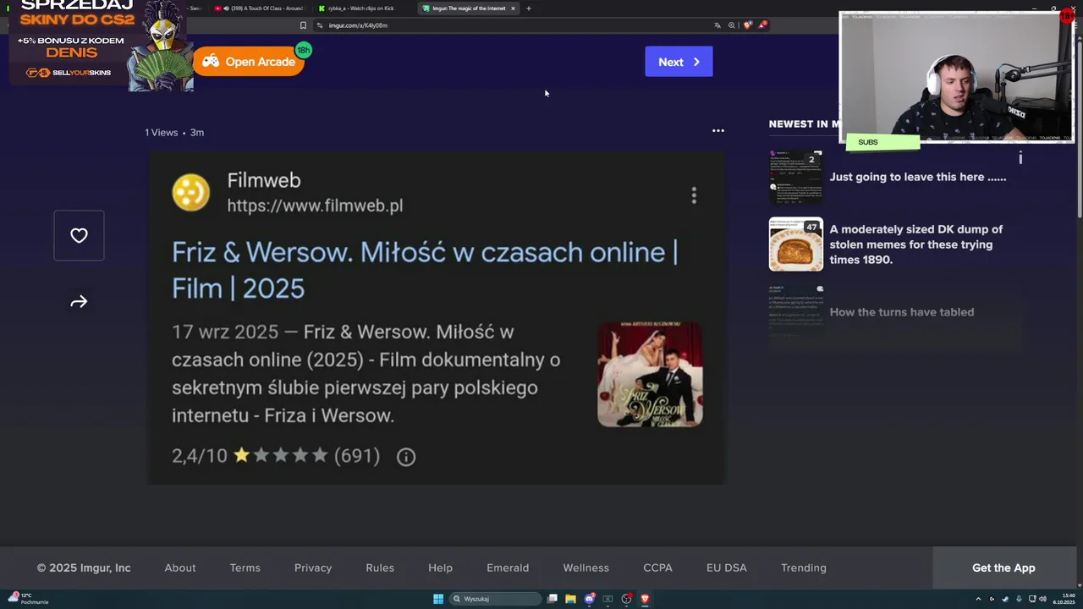Open Brave browser taskbar icon
Screen dimensions: 1083x609
click(x=645, y=599)
